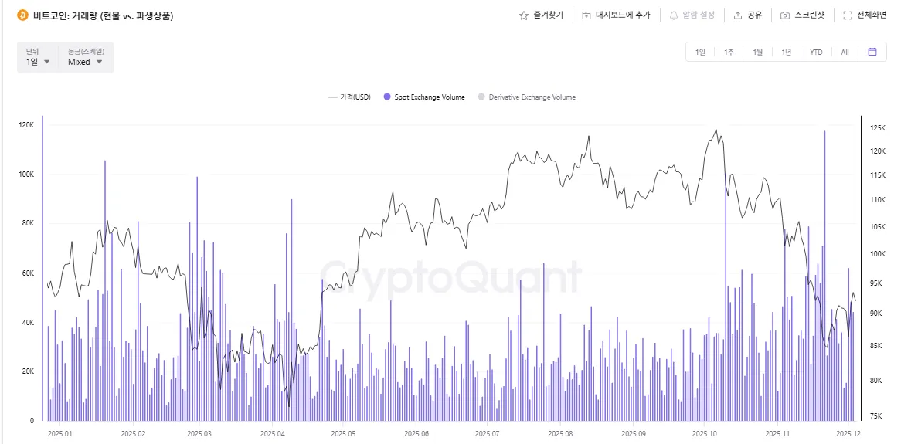
Task: Select the 1주 time range tab
Action: tap(729, 53)
